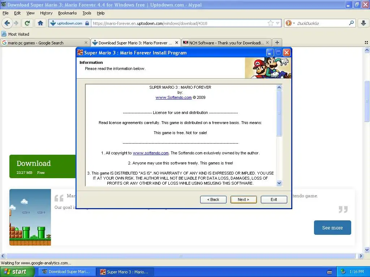Click the horizontal scrollbar left arrow
The width and height of the screenshot is (370, 277).
[3, 256]
